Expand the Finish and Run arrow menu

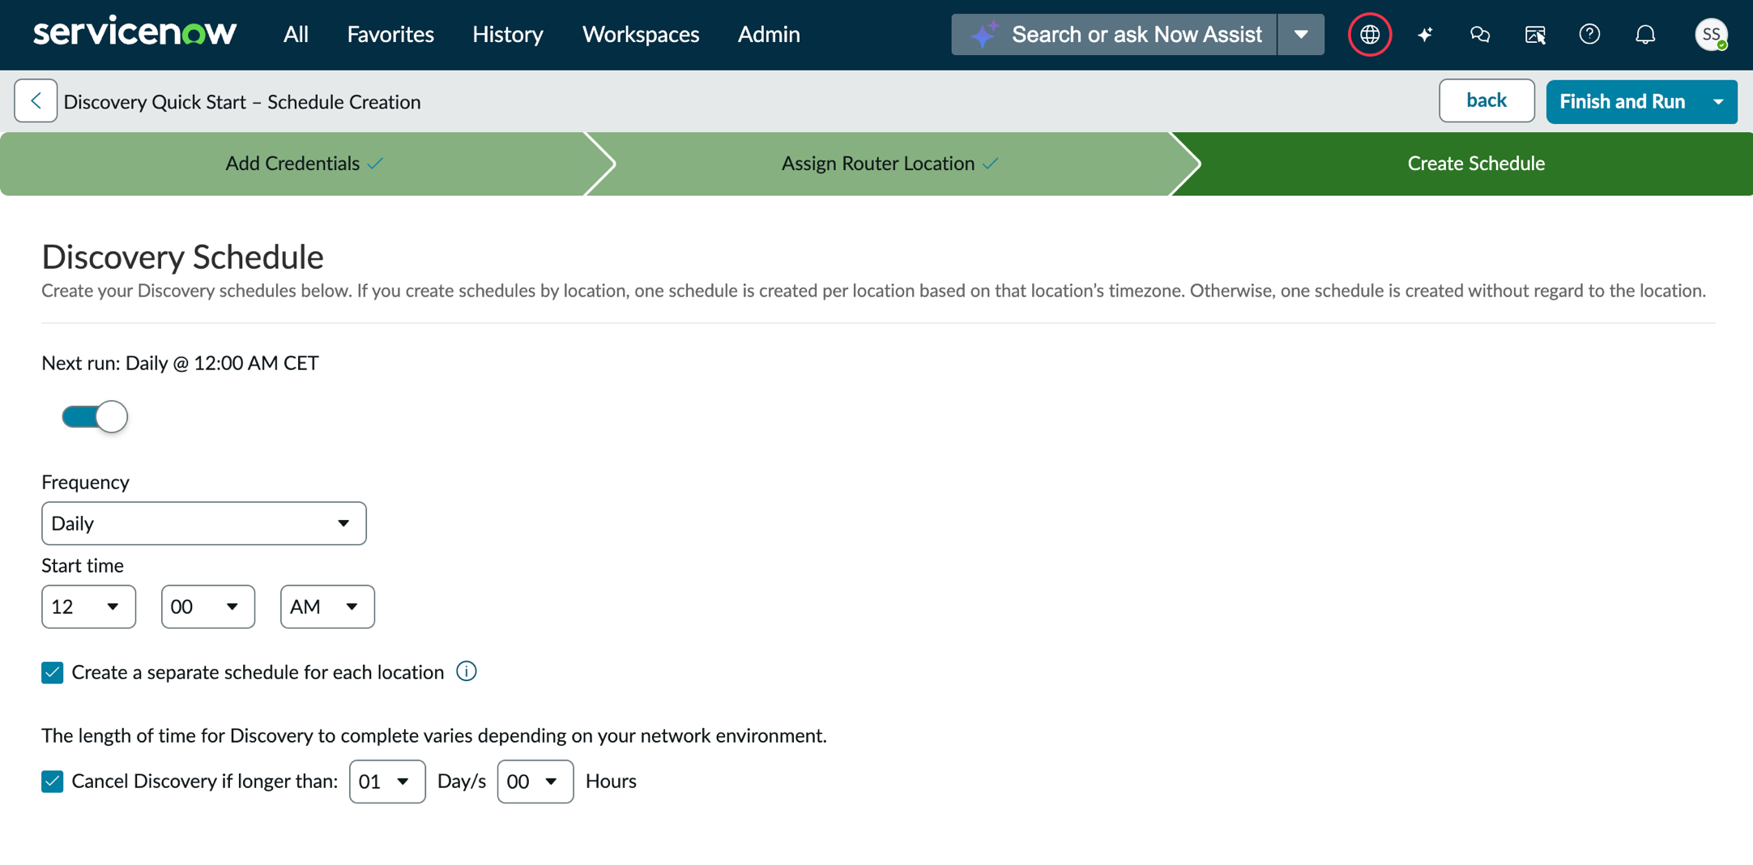[x=1718, y=102]
